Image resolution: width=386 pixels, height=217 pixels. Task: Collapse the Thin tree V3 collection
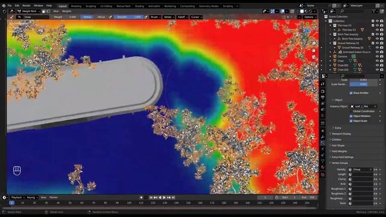click(331, 25)
